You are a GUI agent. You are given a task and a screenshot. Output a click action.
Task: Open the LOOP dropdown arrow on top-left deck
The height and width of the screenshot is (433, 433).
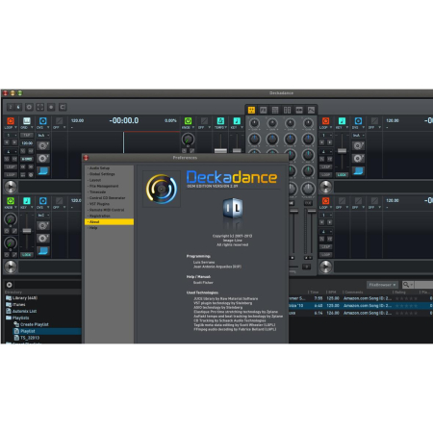pyautogui.click(x=15, y=128)
